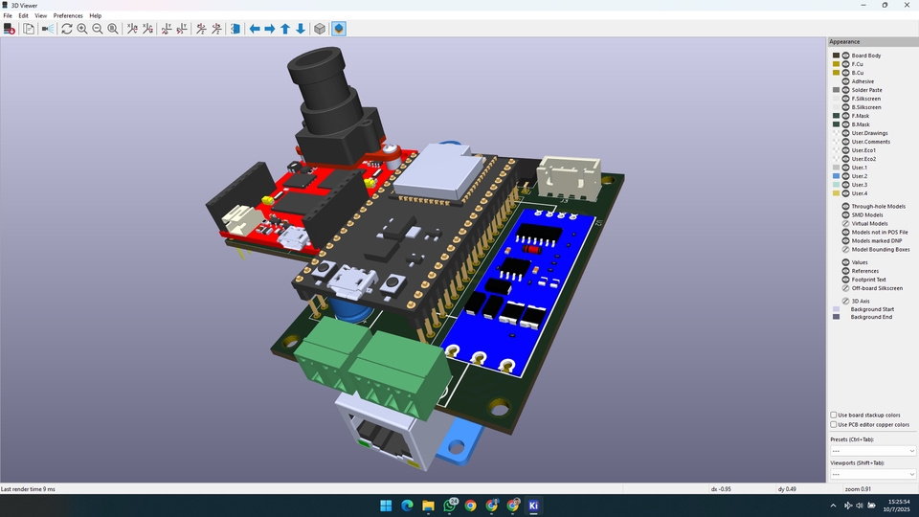Open the Windows Start button on taskbar

point(386,506)
